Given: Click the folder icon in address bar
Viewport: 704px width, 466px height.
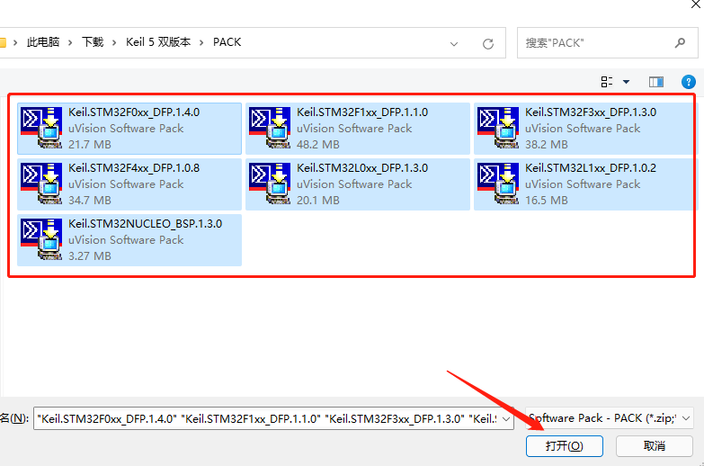Looking at the screenshot, I should [3, 42].
